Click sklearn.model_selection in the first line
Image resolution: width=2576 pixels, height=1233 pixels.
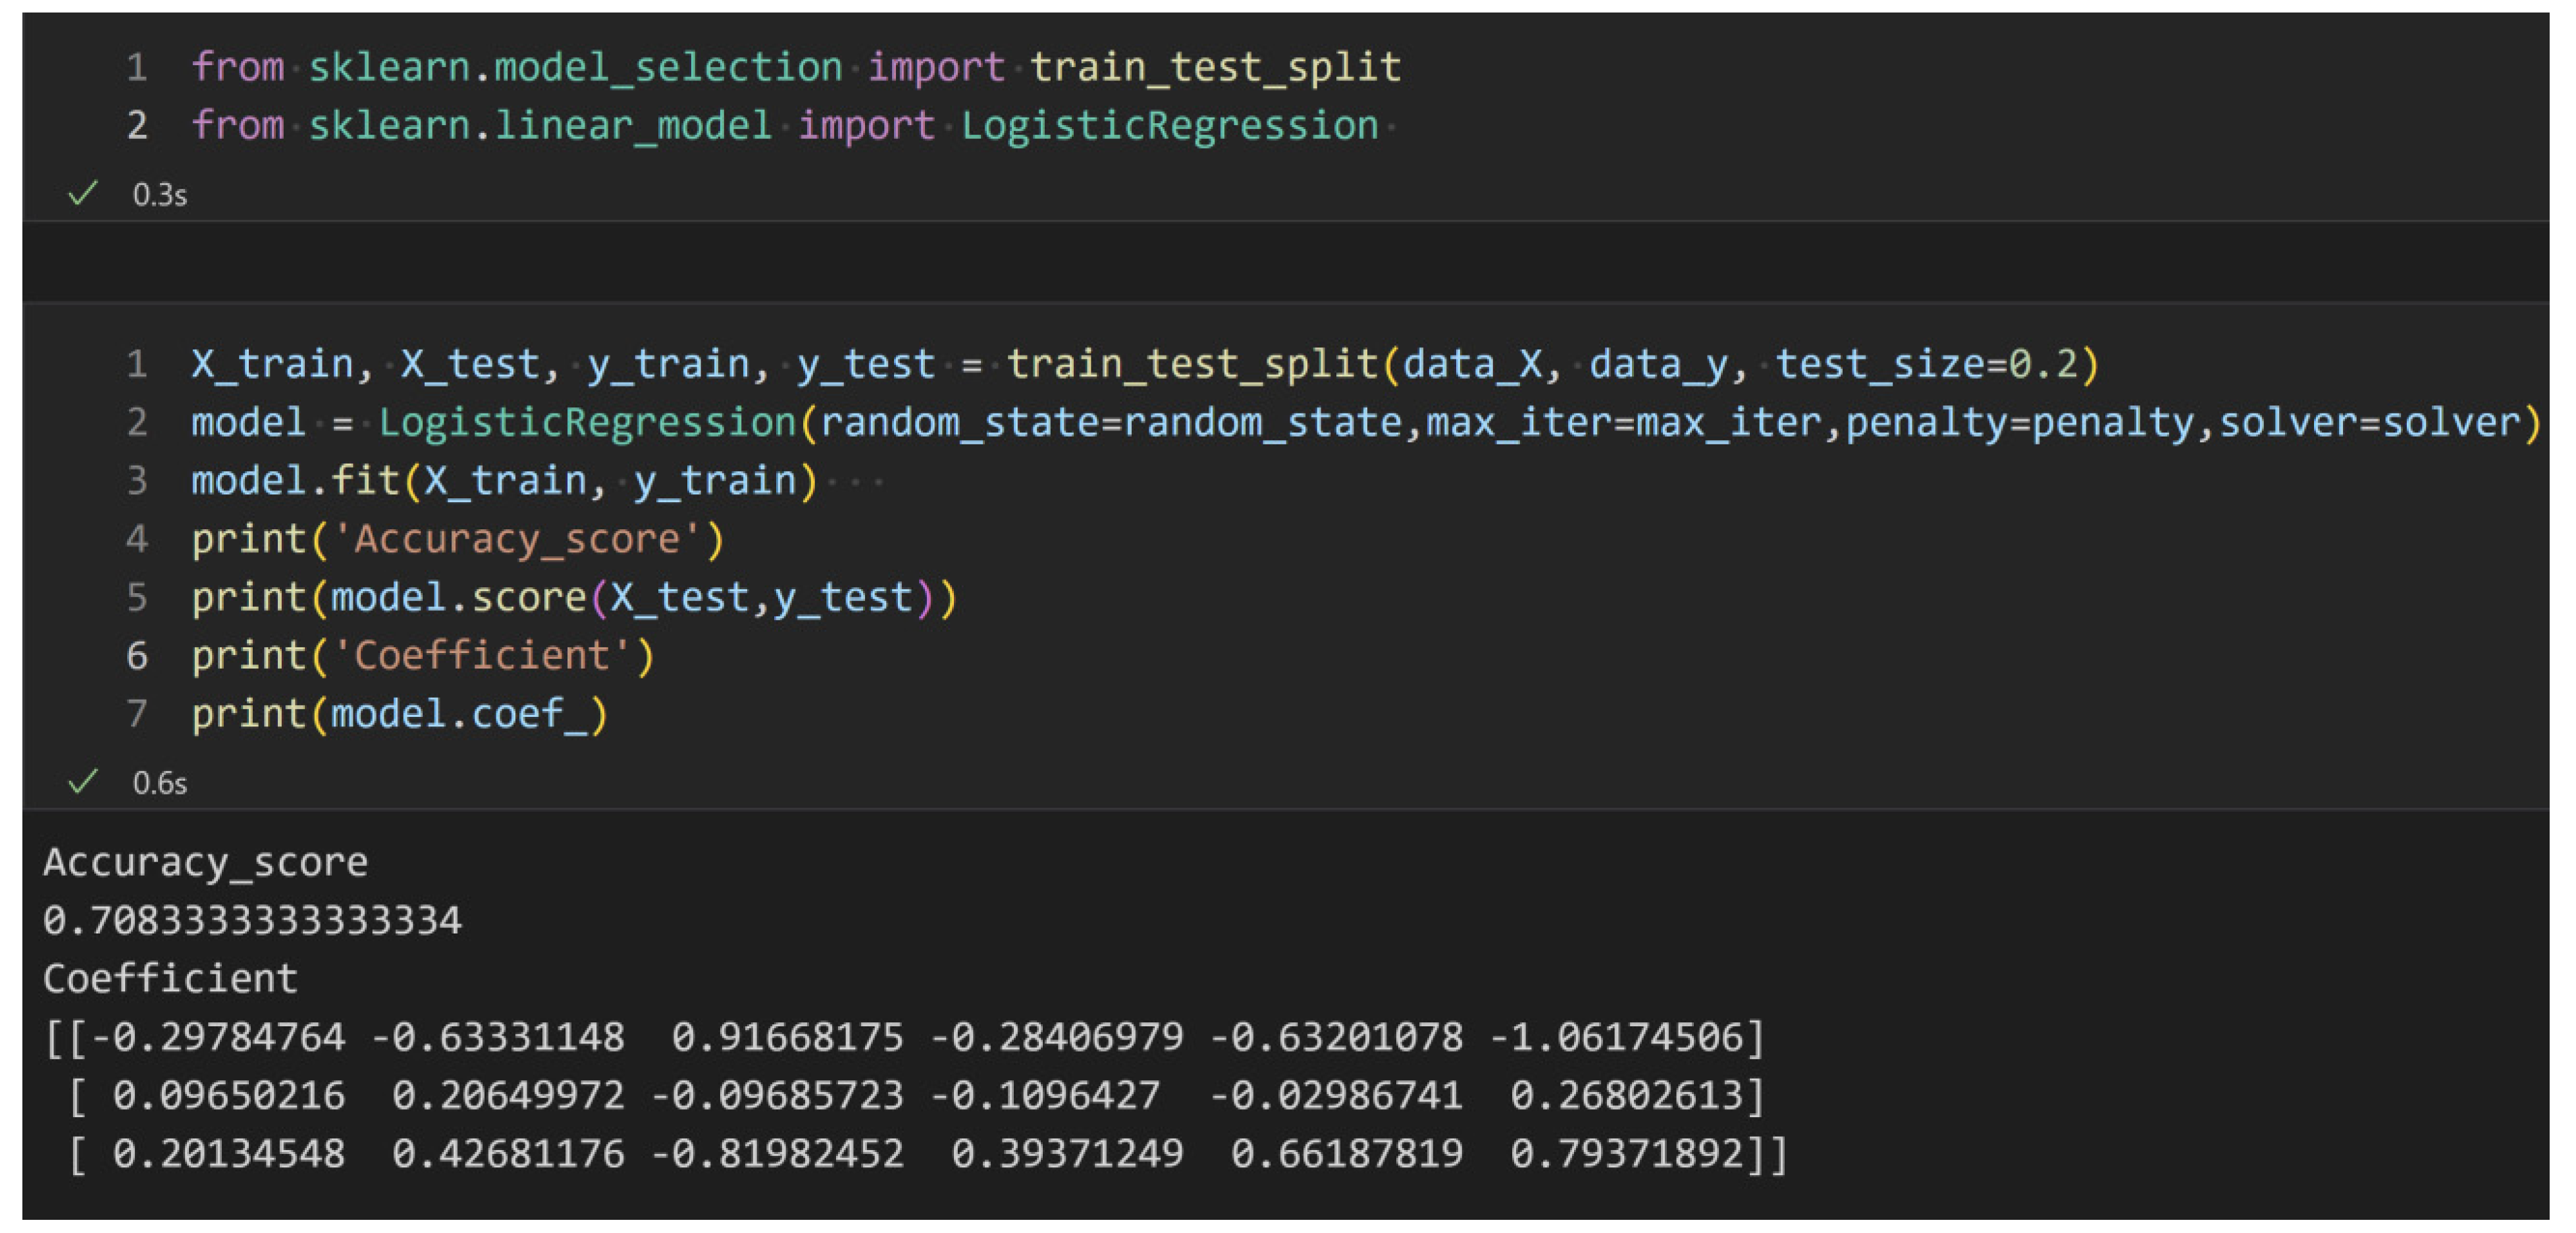[x=575, y=67]
